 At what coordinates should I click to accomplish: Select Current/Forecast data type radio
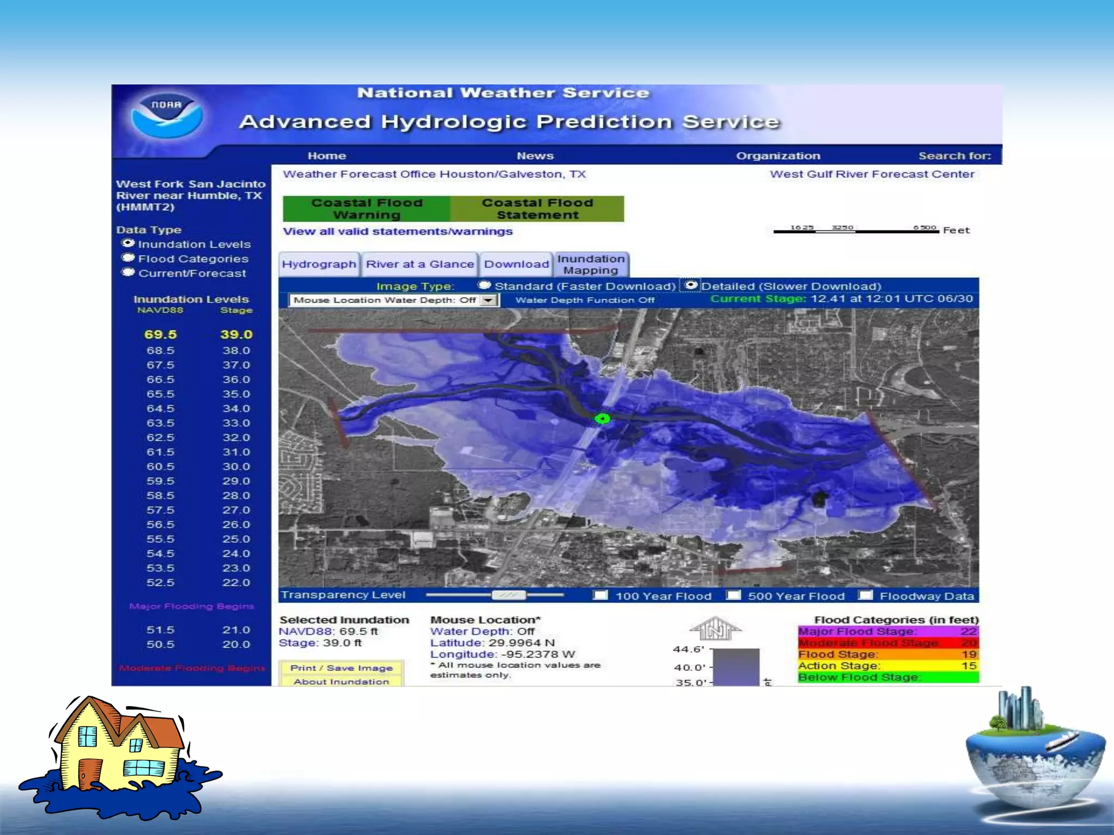pos(128,273)
